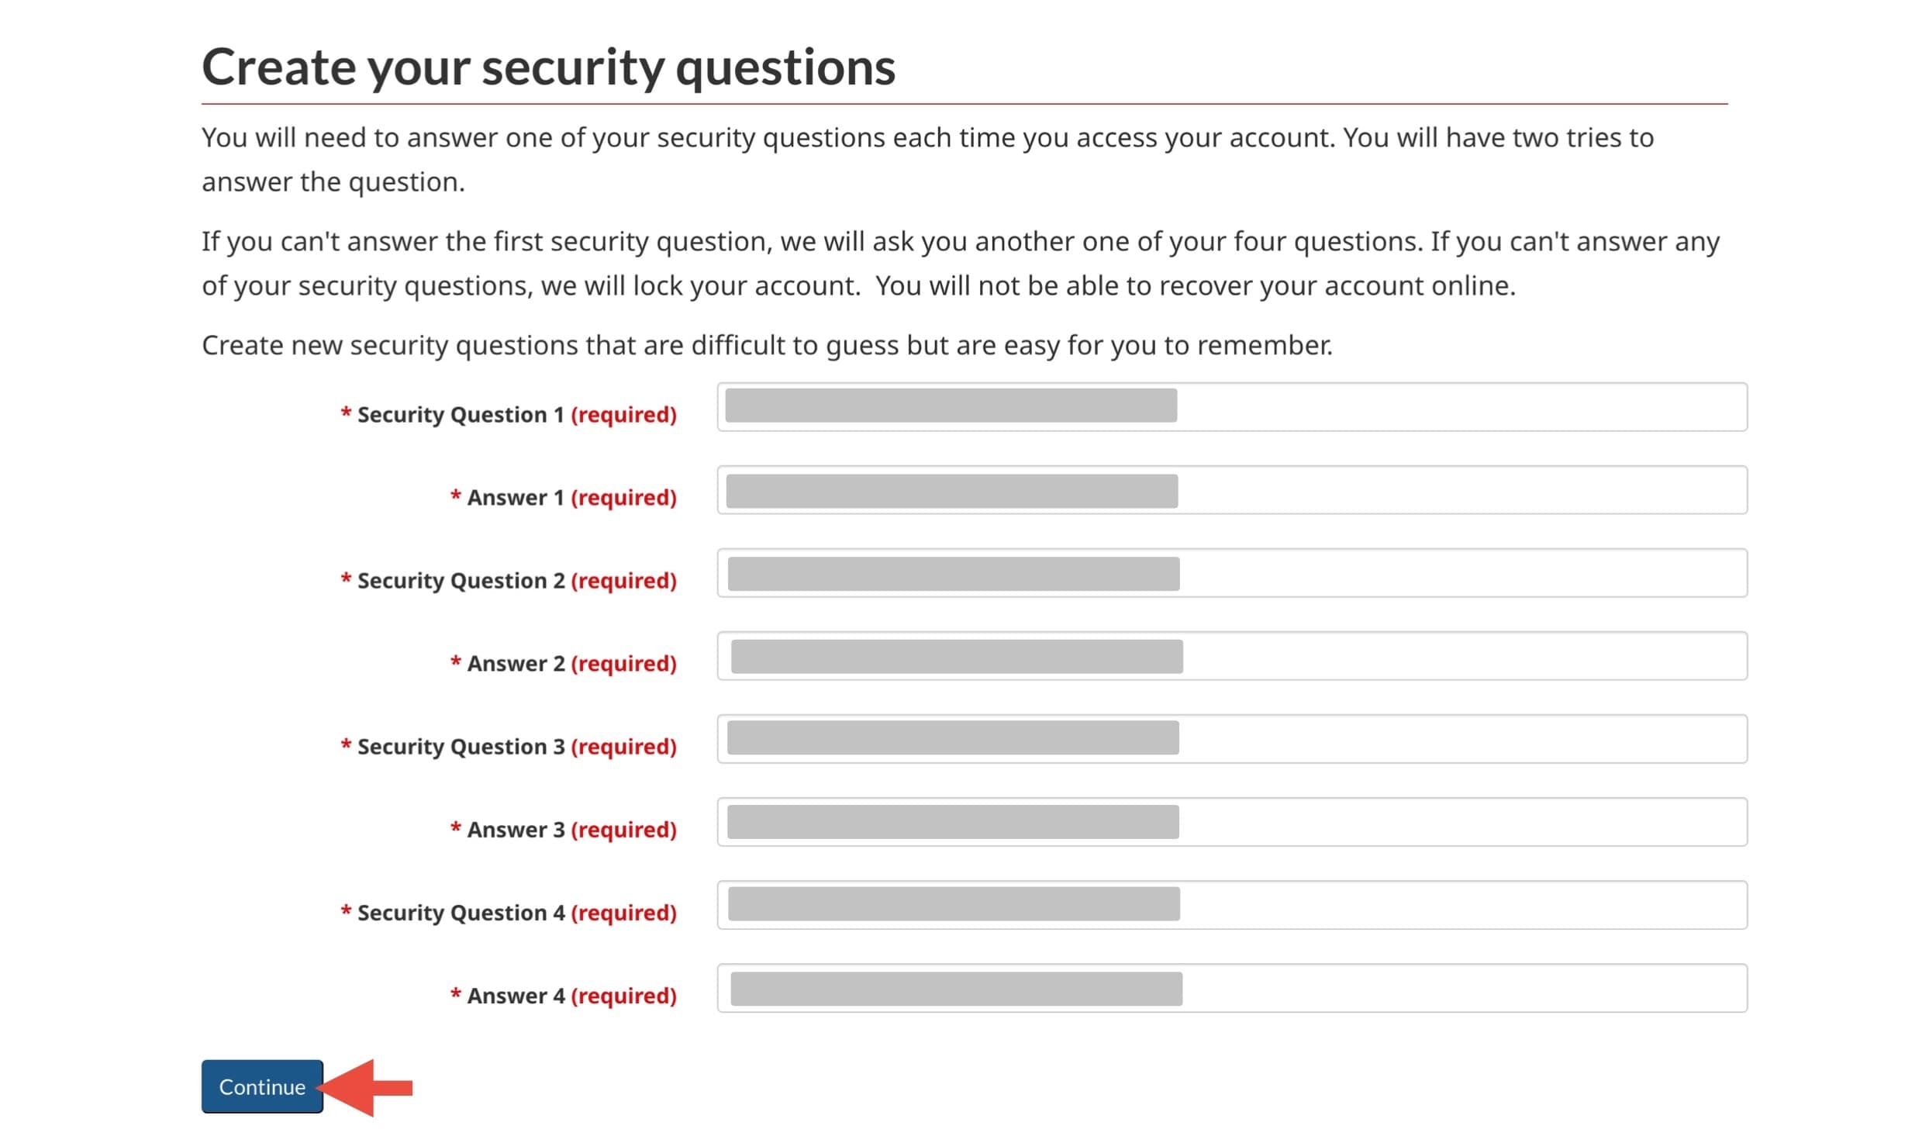Click the 'Create your security questions' heading
Viewport: 1929px width, 1143px height.
tap(548, 67)
